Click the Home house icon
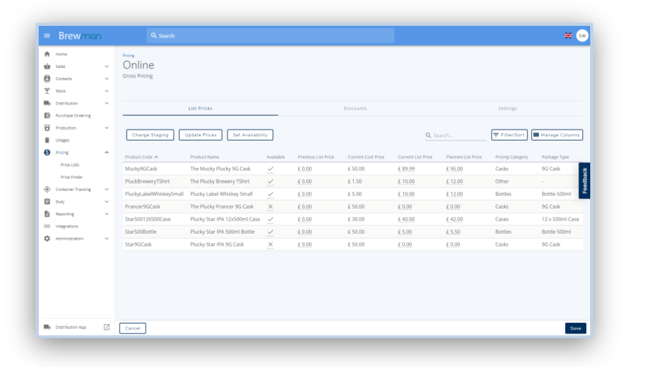652x367 pixels. coord(47,54)
